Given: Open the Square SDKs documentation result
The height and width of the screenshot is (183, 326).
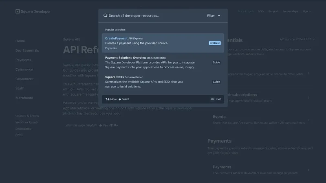Looking at the screenshot, I should coord(163,82).
